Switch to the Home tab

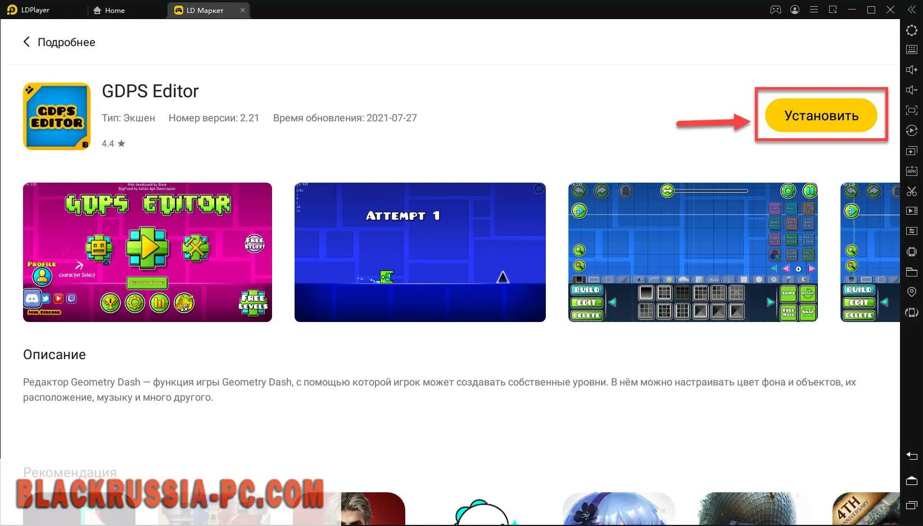pos(109,10)
